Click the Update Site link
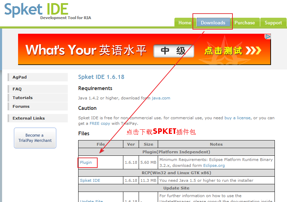The image size is (287, 202). 91,201
